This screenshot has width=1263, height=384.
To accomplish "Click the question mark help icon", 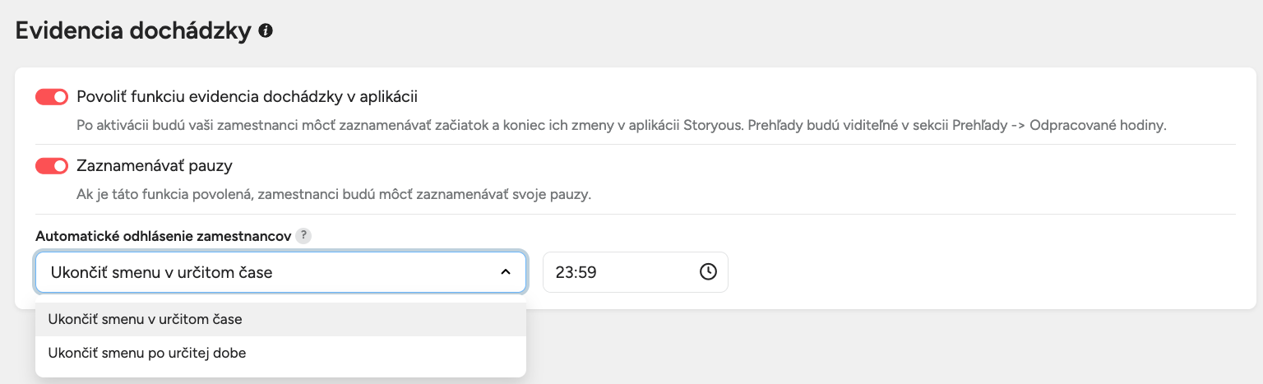I will pyautogui.click(x=303, y=236).
